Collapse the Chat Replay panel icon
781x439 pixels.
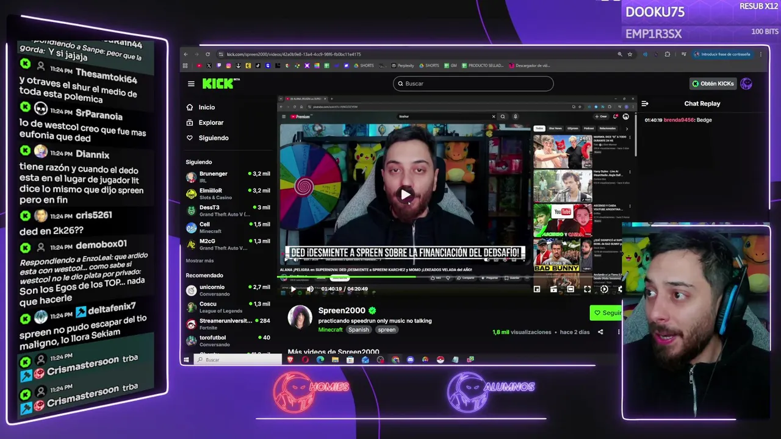tap(645, 104)
